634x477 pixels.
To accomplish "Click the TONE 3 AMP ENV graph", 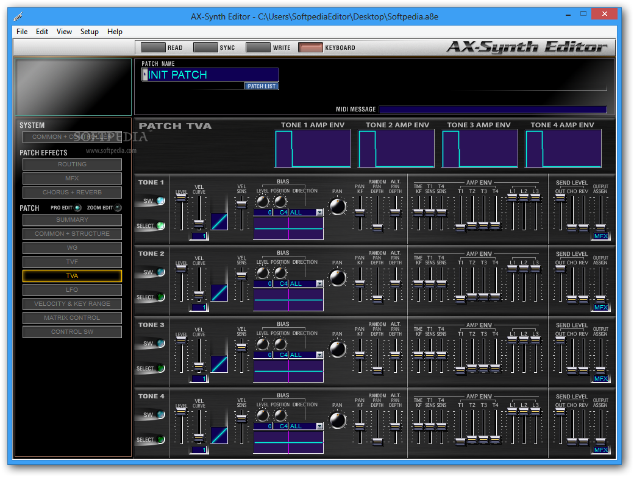I will click(480, 149).
